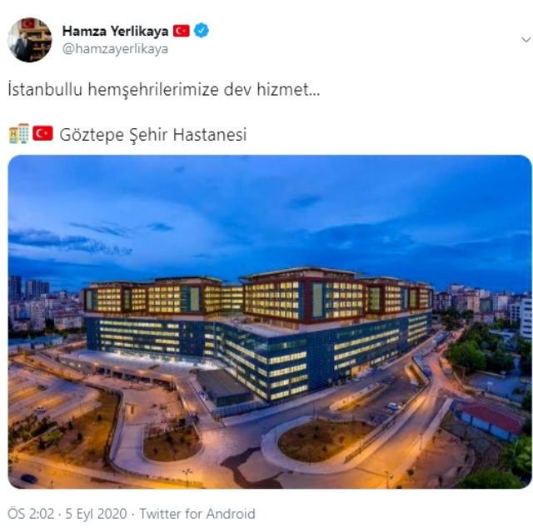Click the red-roofed building in the photo
Viewport: 533px width, 528px height.
(x=490, y=420)
